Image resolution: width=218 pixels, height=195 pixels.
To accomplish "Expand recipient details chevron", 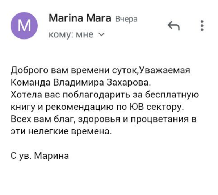I will click(x=101, y=35).
